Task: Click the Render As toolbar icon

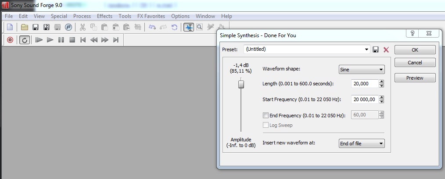Action: point(57,27)
